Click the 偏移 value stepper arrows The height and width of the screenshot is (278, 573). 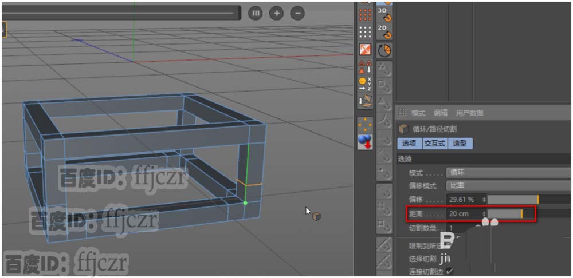click(485, 200)
